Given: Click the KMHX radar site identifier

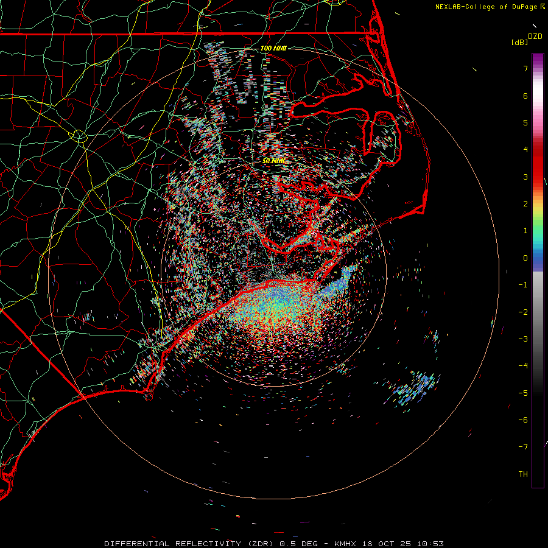Looking at the screenshot, I should (x=345, y=544).
